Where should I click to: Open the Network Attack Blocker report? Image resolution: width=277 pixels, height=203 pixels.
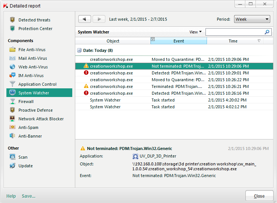41,119
